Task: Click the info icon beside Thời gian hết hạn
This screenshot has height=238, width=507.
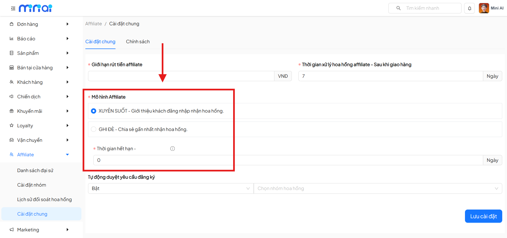Action: [172, 149]
